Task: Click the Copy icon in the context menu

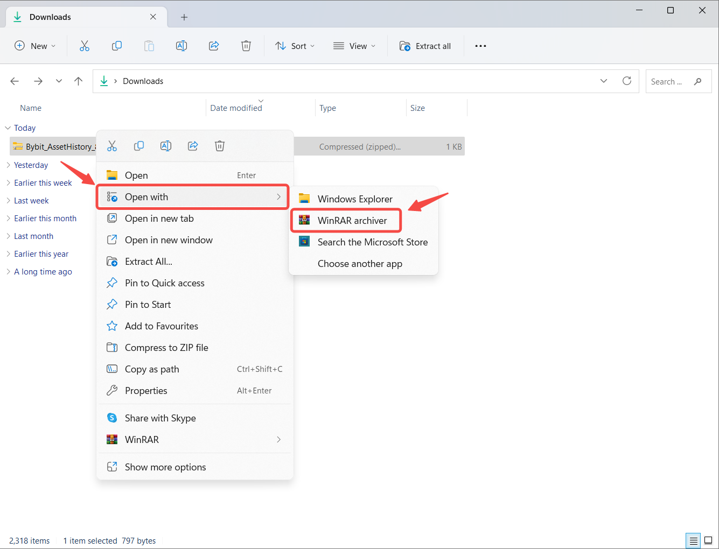Action: tap(139, 146)
